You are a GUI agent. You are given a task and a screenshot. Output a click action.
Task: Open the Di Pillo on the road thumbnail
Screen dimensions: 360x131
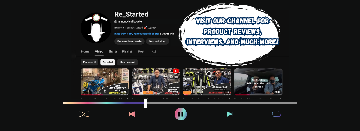point(258,82)
